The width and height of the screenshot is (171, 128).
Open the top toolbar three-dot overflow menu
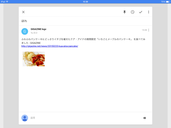click(148, 12)
